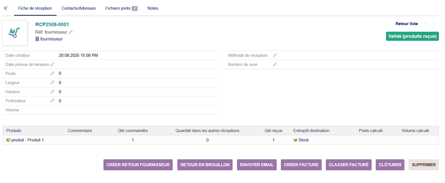The image size is (445, 183).
Task: Click the attachments count badge 1
Action: [135, 9]
